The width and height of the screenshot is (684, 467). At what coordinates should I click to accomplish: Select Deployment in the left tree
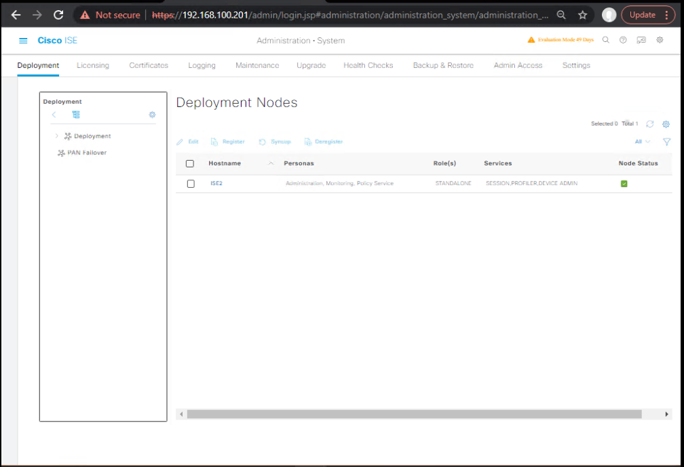(x=92, y=136)
